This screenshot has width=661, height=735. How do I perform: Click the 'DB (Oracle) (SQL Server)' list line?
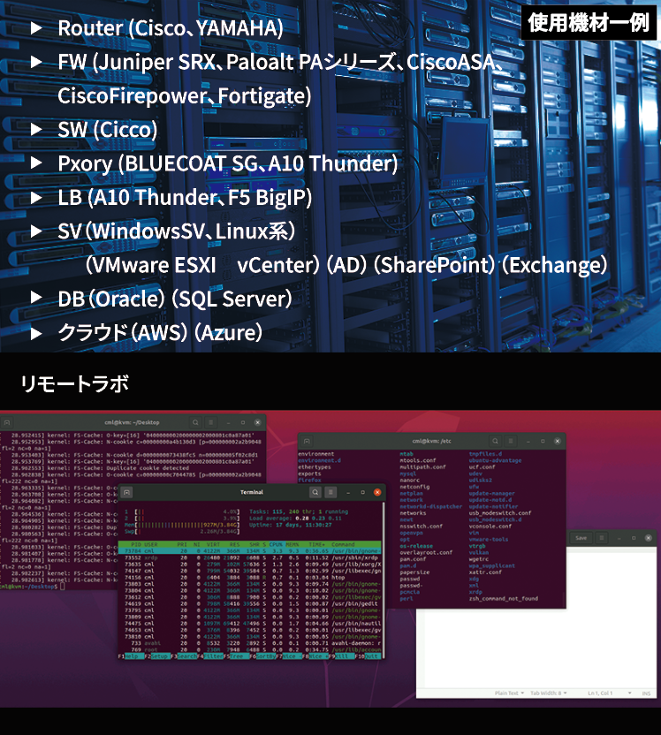174,299
